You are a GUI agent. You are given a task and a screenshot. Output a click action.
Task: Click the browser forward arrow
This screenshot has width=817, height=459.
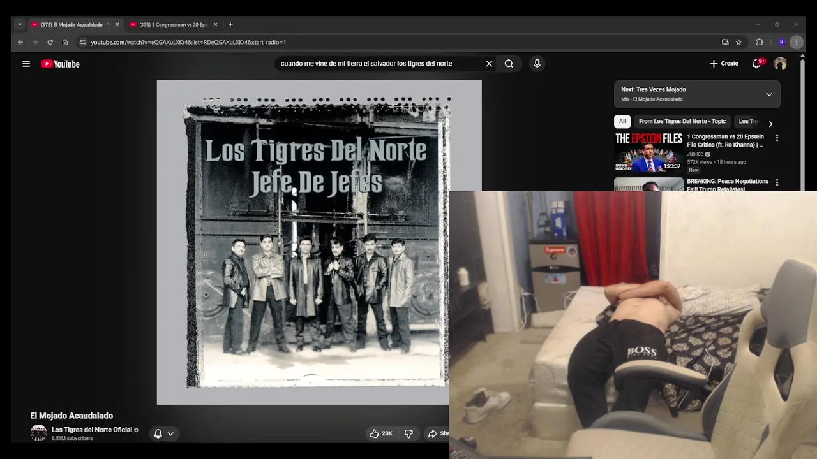34,42
